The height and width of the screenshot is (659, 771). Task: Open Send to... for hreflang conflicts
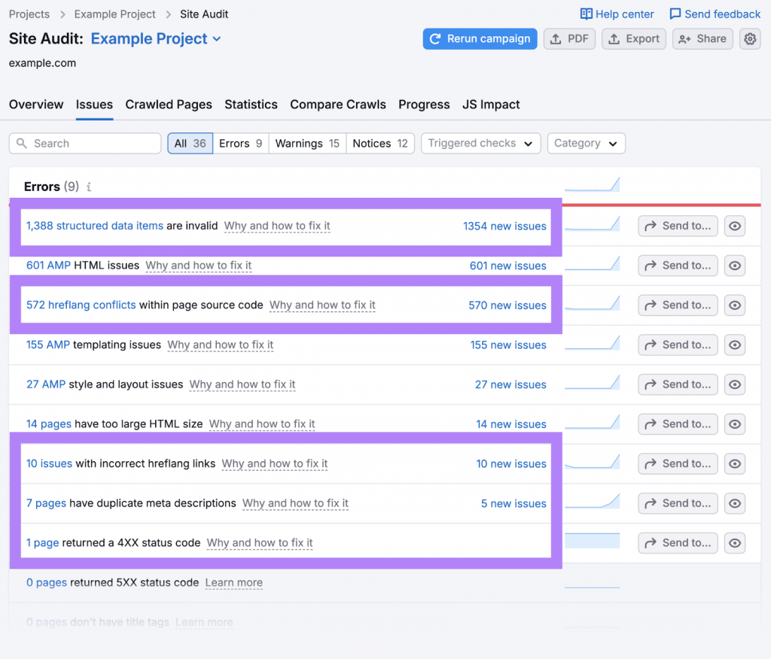click(x=678, y=305)
